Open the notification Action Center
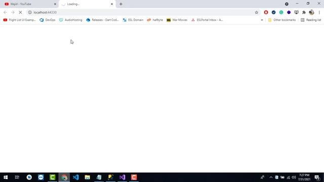This screenshot has width=324, height=182. 317,177
